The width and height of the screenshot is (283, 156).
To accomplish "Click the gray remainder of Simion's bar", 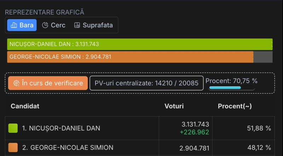I will [263, 57].
